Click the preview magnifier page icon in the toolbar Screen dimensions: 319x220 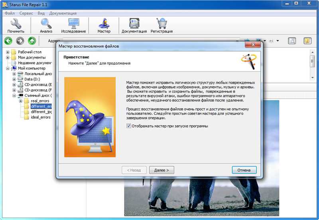click(x=292, y=41)
